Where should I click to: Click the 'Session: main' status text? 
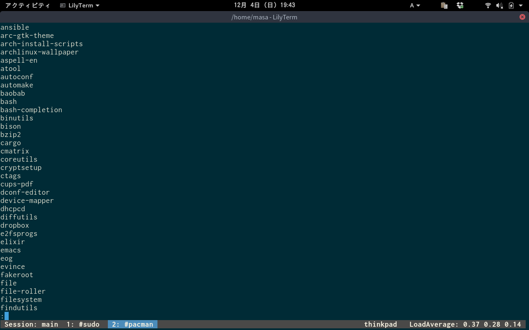coord(31,324)
